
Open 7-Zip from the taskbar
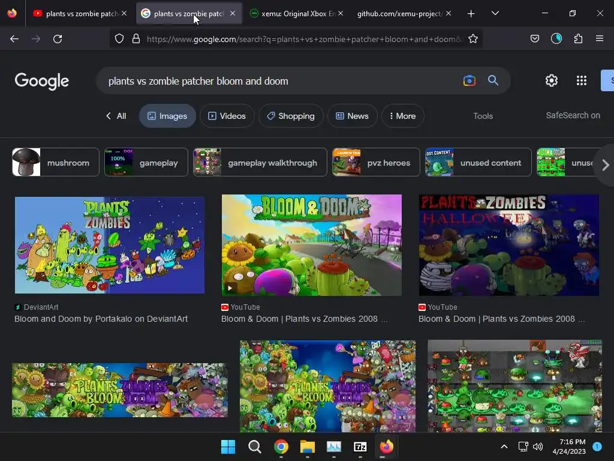tap(360, 447)
